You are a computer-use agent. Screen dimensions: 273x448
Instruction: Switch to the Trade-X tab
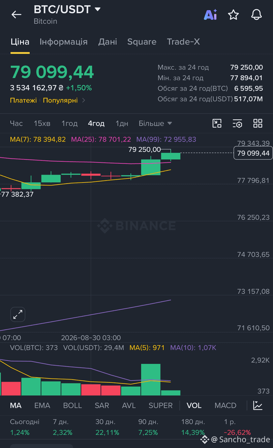point(183,42)
